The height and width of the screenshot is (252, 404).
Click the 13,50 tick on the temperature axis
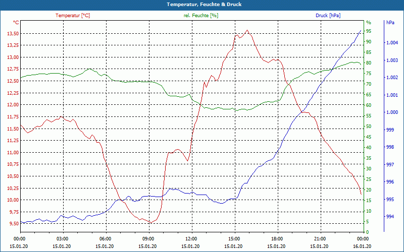[13, 34]
